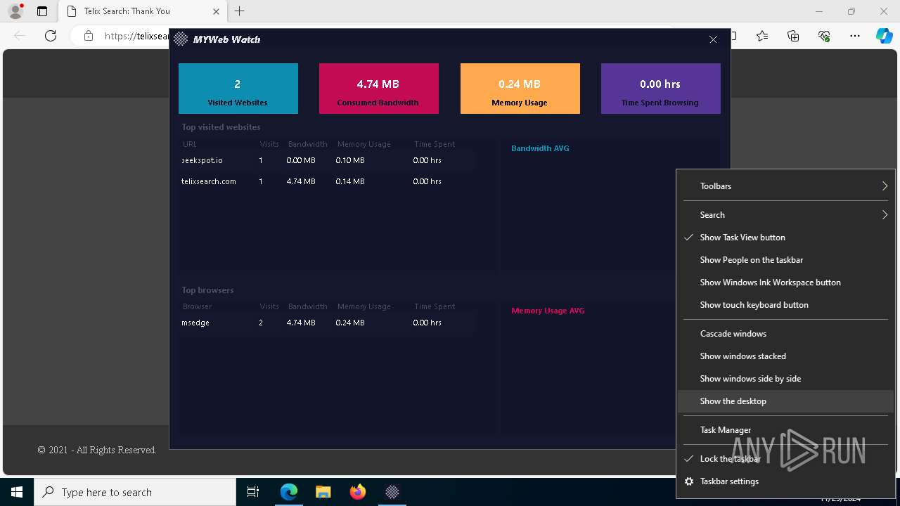Click the Edge address bar URL
This screenshot has width=900, height=506.
point(137,36)
